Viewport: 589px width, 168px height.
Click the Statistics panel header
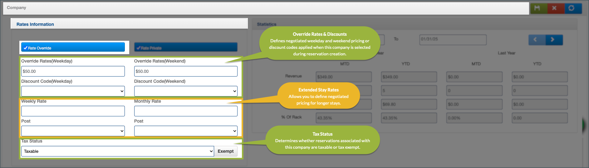point(267,24)
